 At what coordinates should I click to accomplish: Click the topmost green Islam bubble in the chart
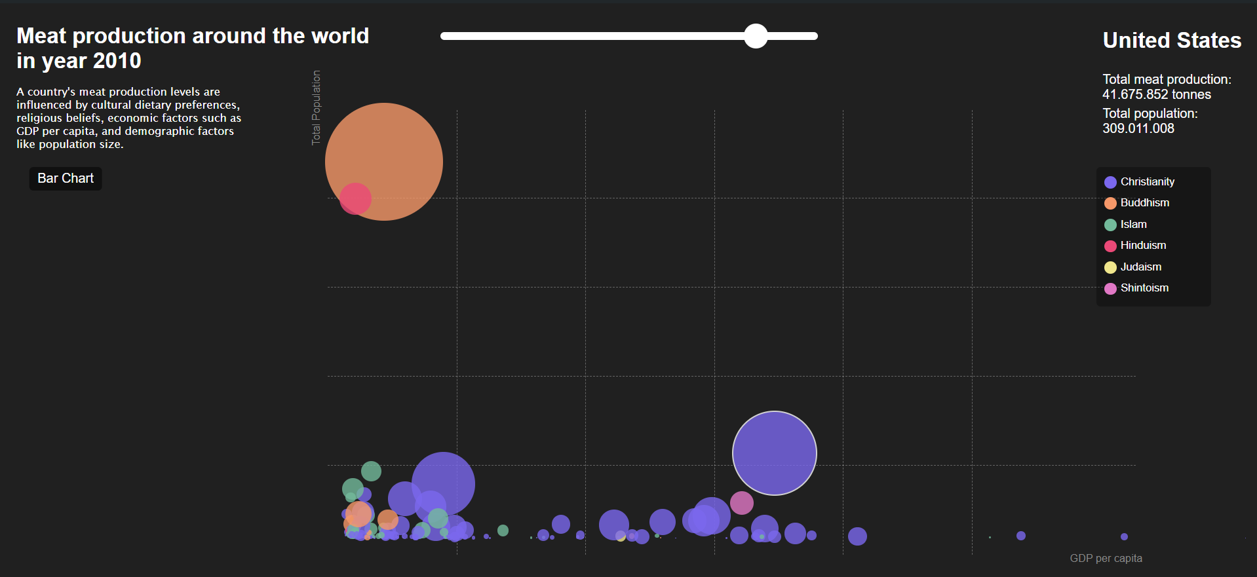point(371,471)
